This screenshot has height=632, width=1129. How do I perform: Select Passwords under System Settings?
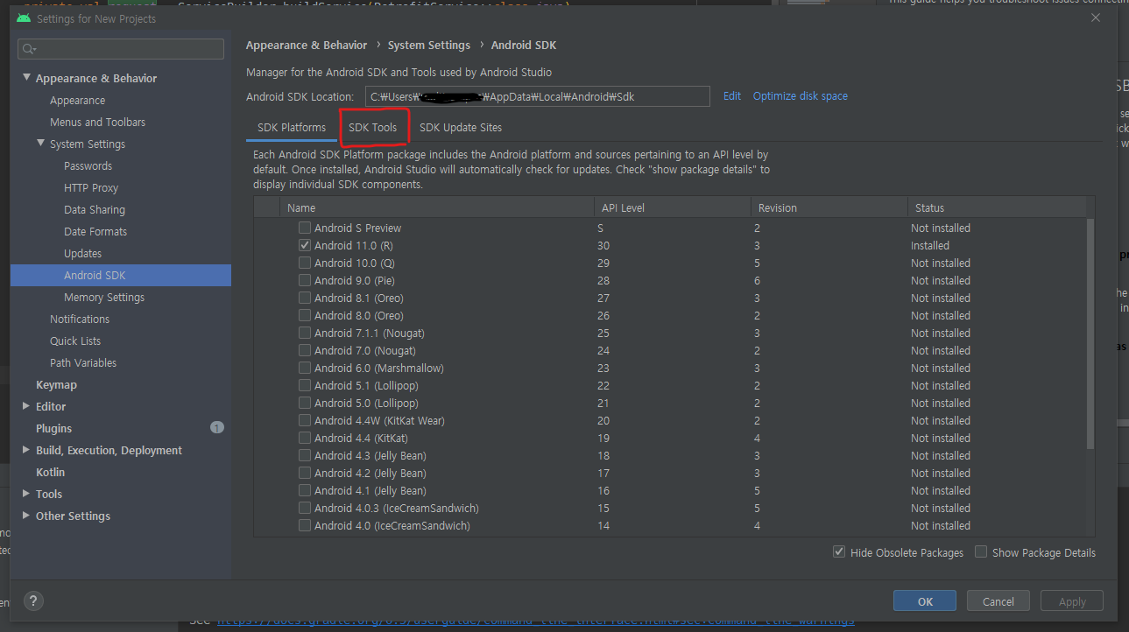[x=88, y=165]
